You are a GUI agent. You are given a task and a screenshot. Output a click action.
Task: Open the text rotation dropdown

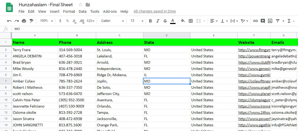pos(244,21)
